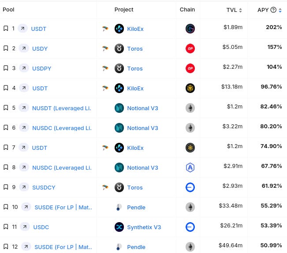
Task: Open Notional V3 link in row 6
Action: (x=142, y=128)
